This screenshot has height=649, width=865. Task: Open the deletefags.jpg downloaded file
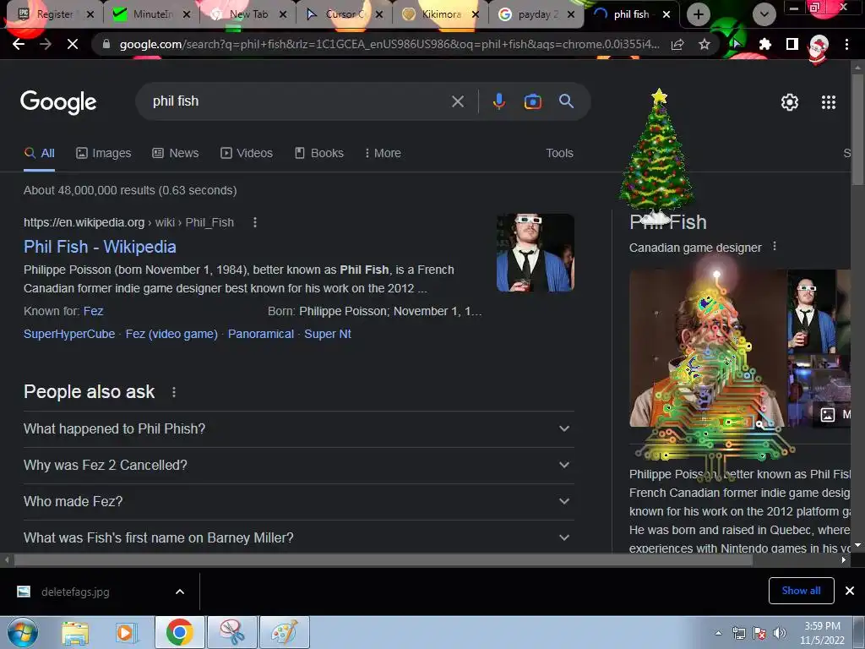75,592
